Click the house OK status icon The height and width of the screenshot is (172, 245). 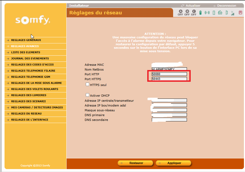tap(220, 13)
